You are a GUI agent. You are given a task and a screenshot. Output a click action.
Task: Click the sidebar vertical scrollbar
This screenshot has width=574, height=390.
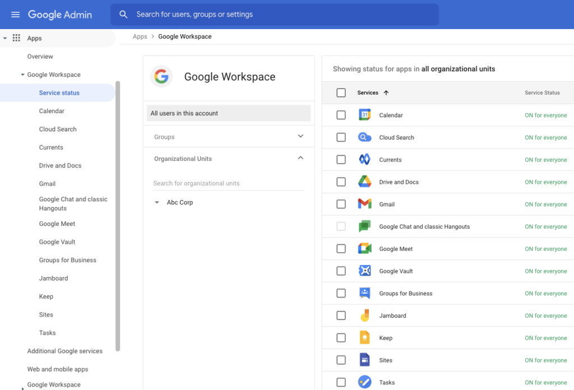point(118,216)
